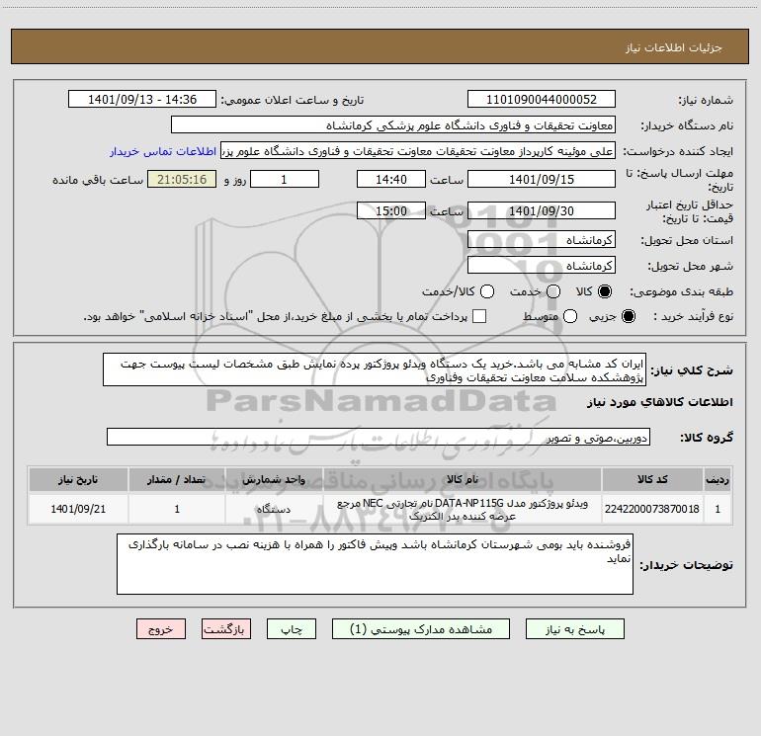Click the NEC DATA-NP115G product name cell
Viewport: 761px width, 736px height.
[463, 509]
